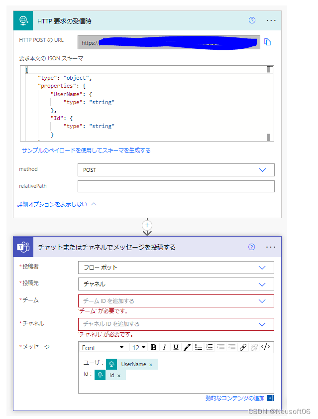Switch the message to code view
318x419 pixels.
[x=266, y=347]
